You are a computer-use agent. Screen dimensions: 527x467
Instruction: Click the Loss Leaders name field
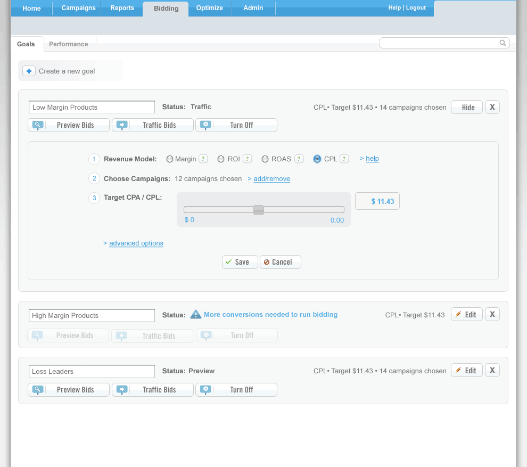(92, 371)
